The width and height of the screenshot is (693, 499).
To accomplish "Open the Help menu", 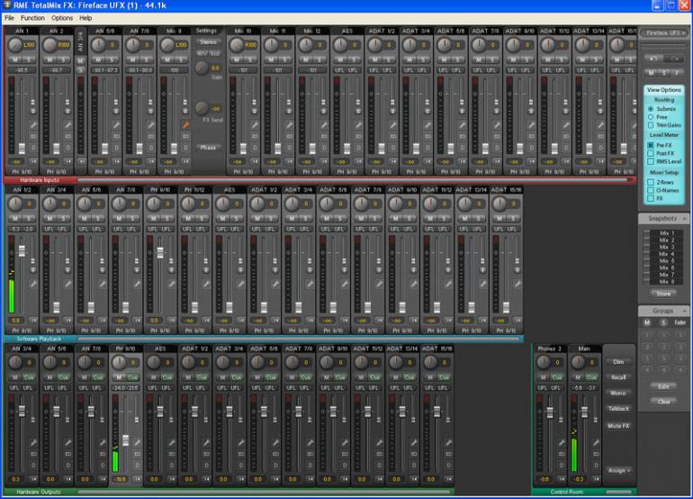I will coord(85,18).
